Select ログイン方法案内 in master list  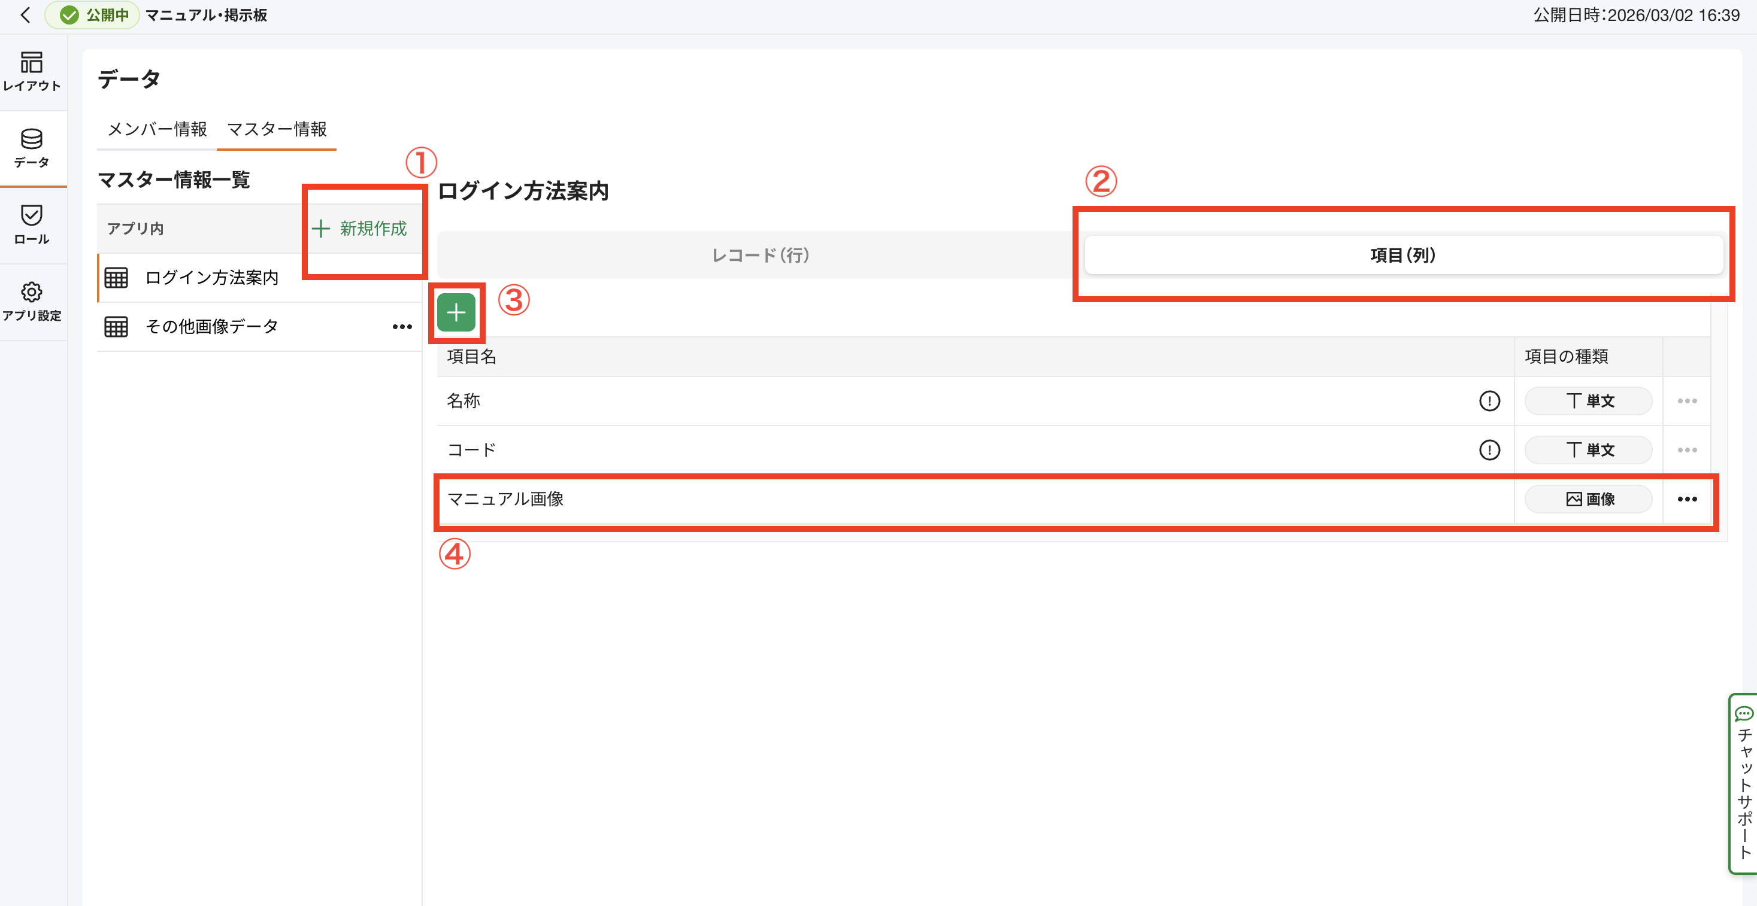click(x=211, y=278)
